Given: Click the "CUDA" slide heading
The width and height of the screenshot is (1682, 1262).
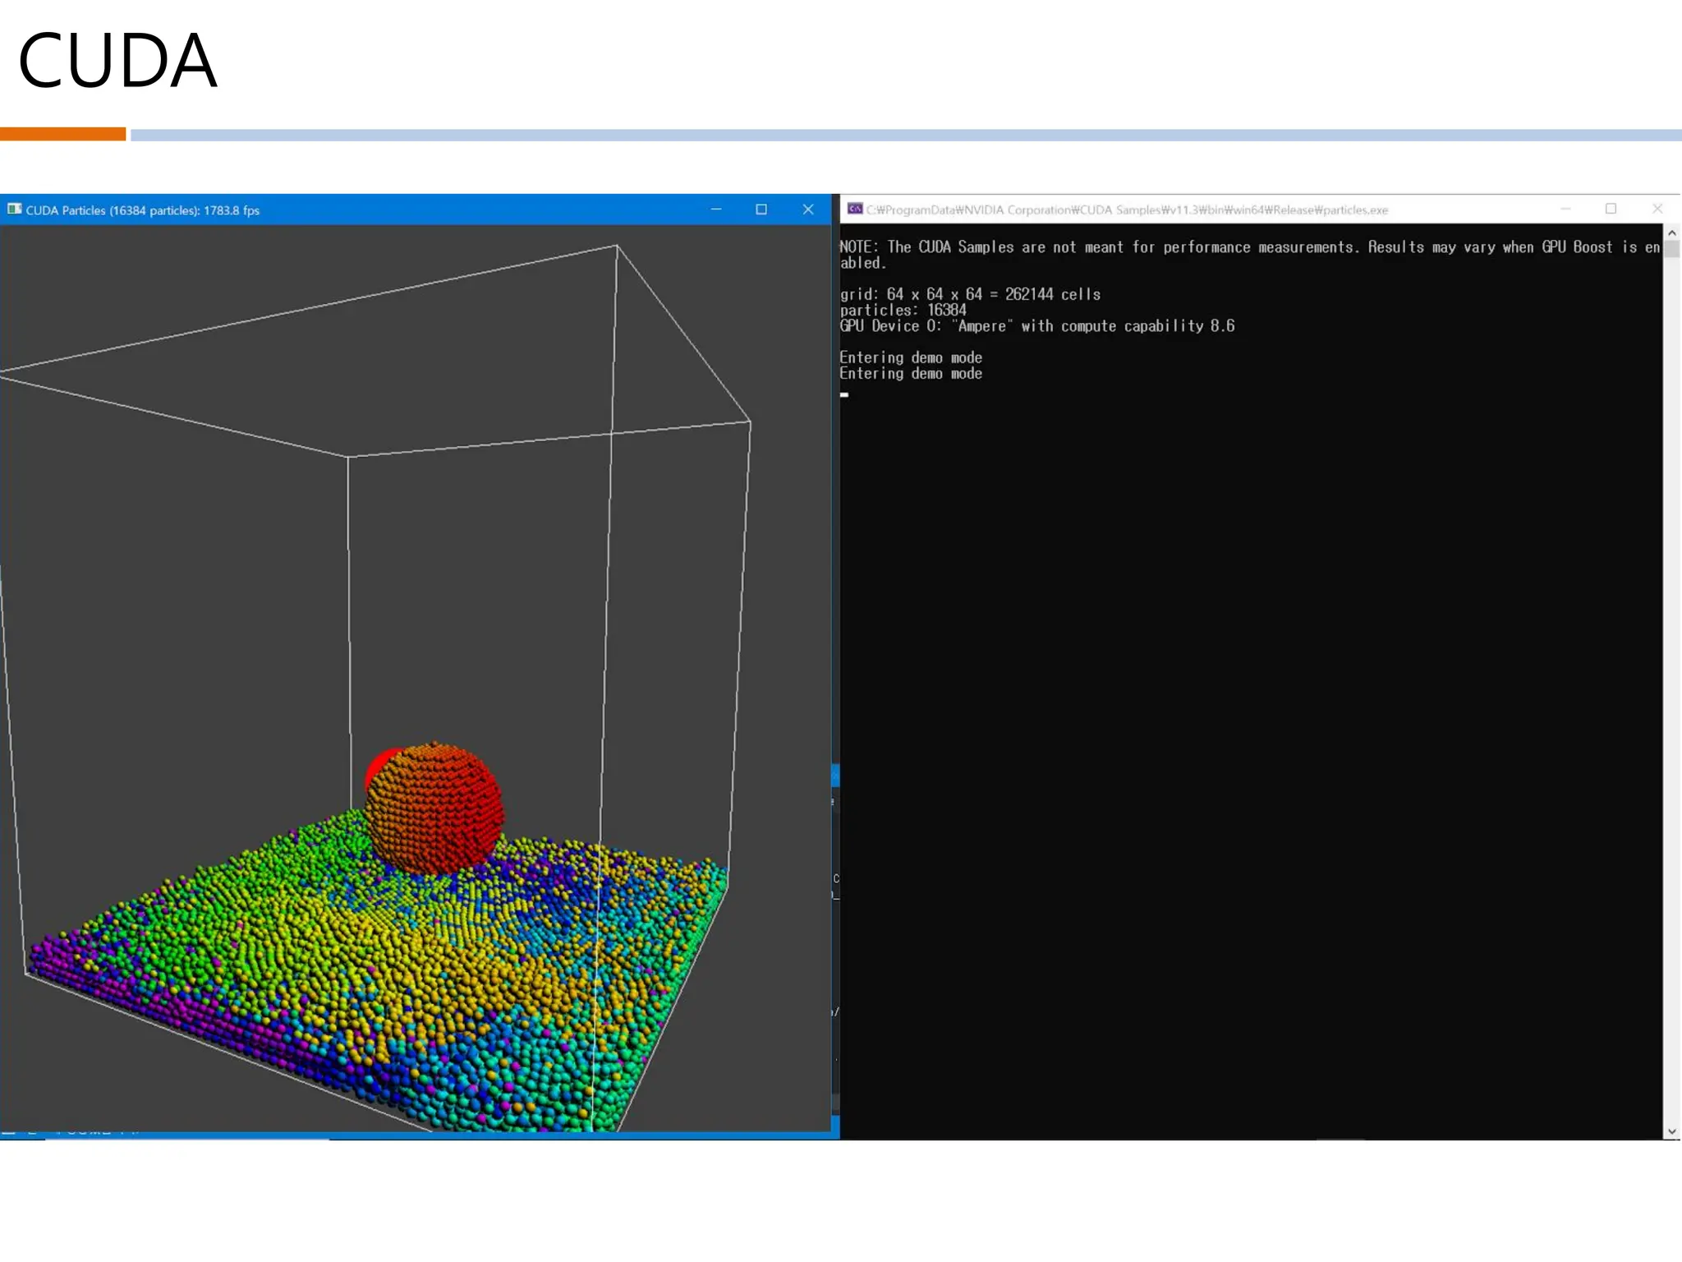Looking at the screenshot, I should pyautogui.click(x=117, y=61).
